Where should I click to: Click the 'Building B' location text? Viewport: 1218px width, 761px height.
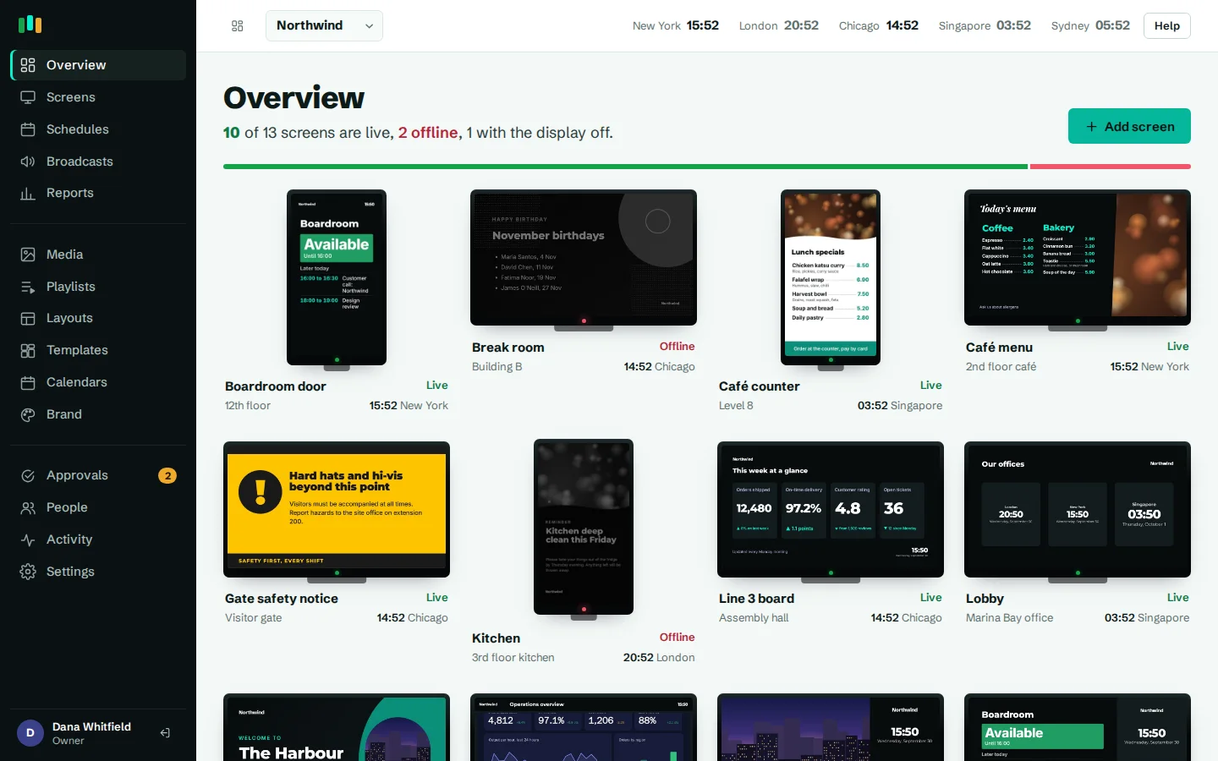(x=497, y=367)
